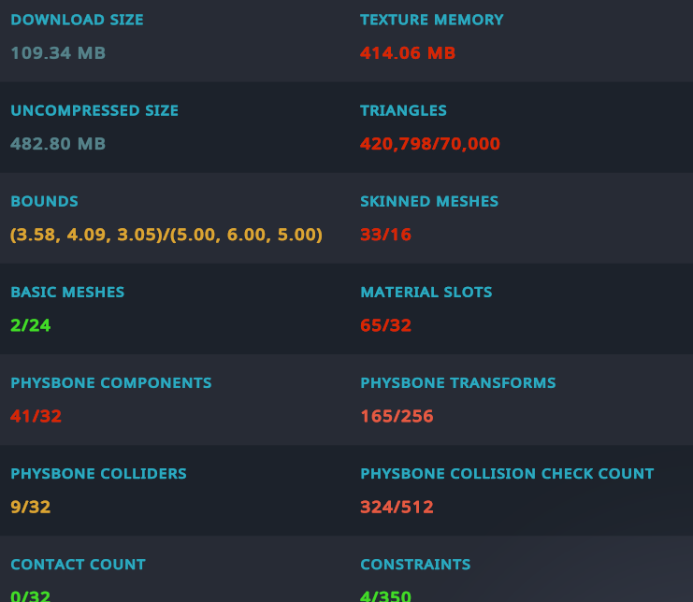
Task: Click the BASIC MESHES label
Action: tap(67, 292)
